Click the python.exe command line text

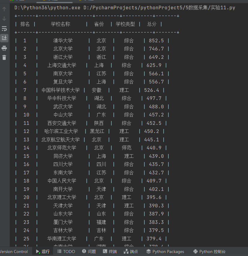125,8
